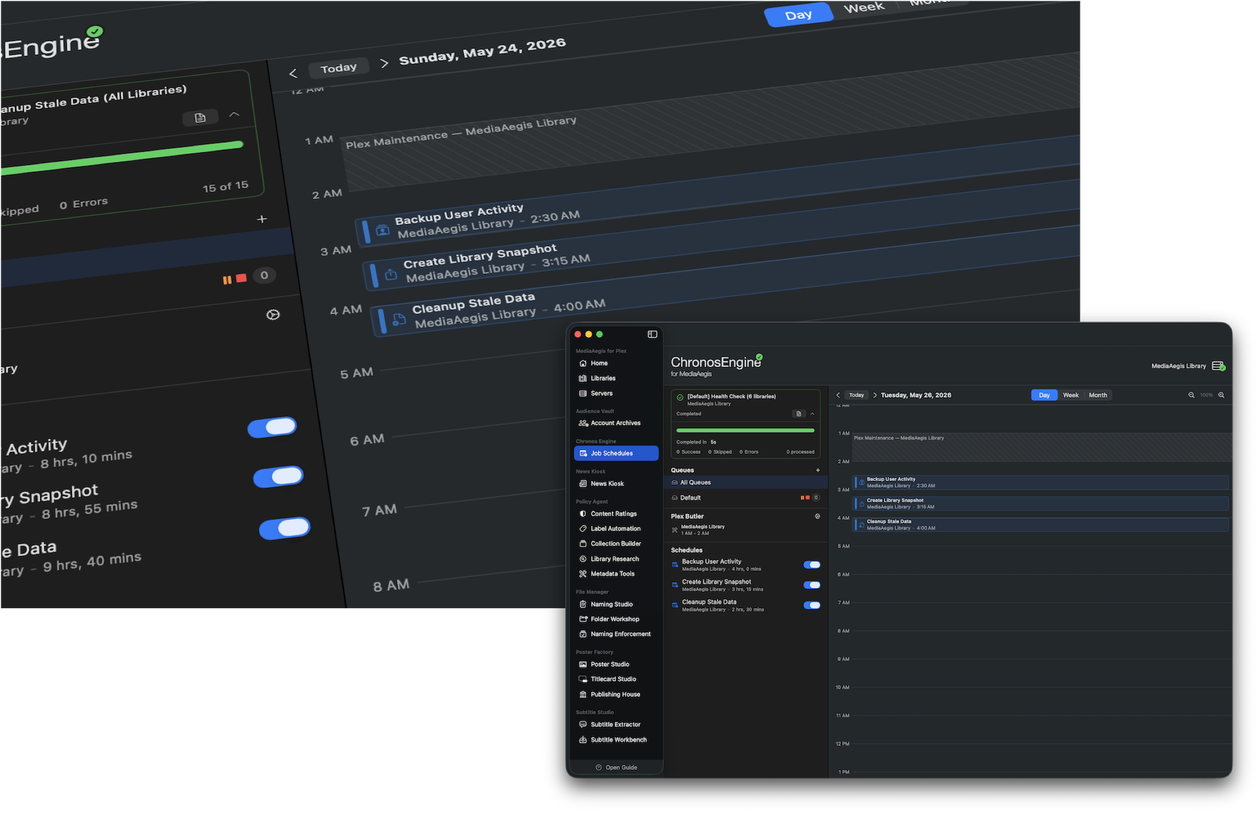Open Account Archives under Audience Vault
Screen dimensions: 1260x814
pos(616,423)
